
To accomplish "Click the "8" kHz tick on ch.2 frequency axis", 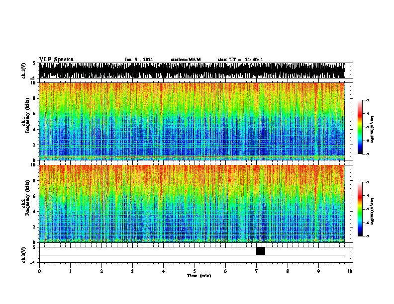I will coord(34,181).
